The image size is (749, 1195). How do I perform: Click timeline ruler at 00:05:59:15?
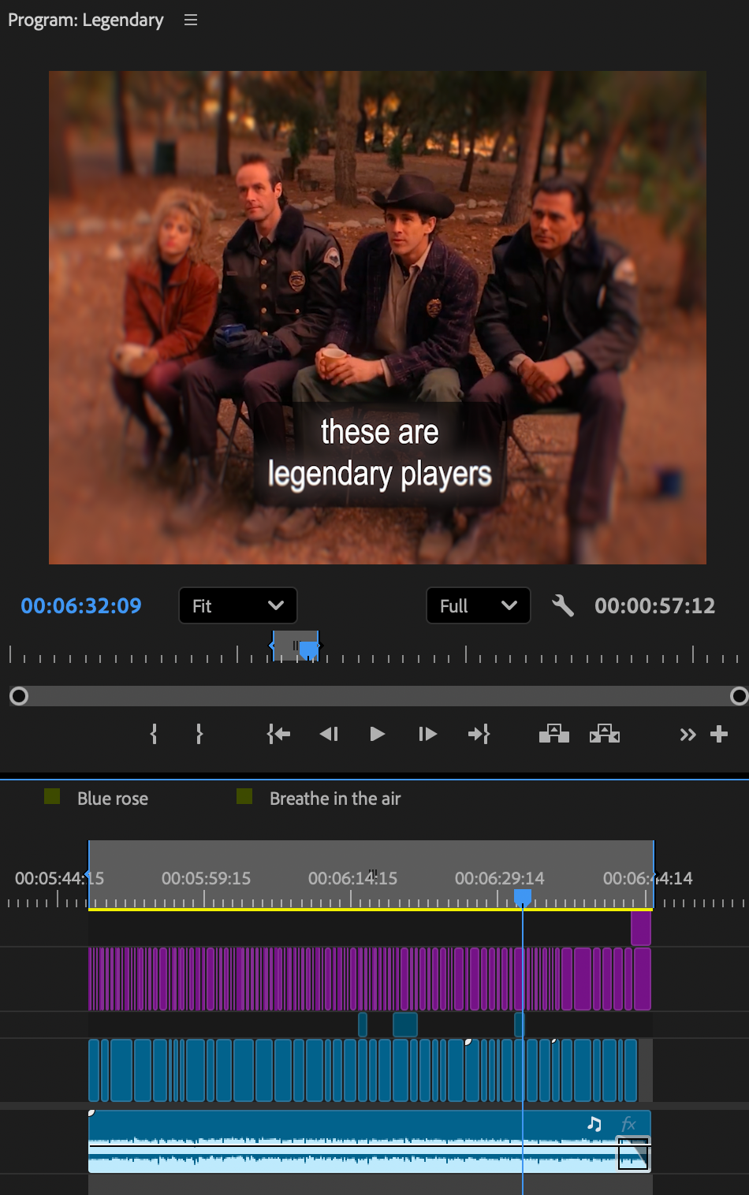point(206,878)
